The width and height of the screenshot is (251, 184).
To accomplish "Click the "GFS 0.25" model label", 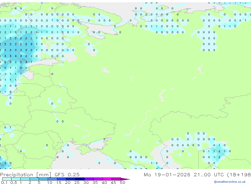I will pos(67,174).
